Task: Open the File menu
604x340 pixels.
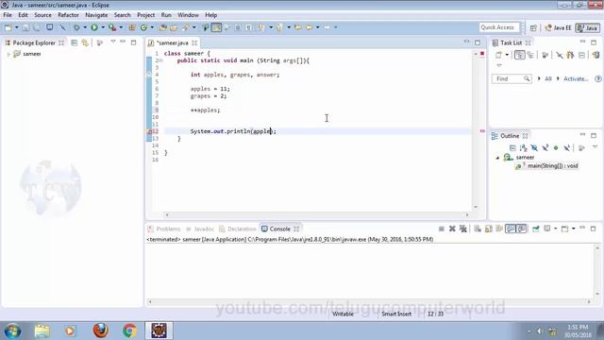Action: 8,15
